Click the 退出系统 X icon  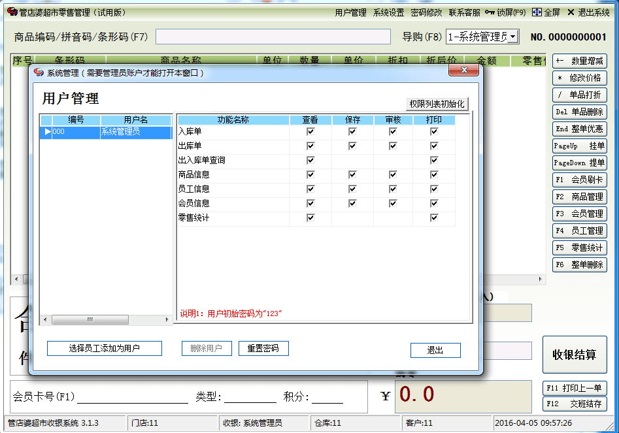[x=571, y=12]
